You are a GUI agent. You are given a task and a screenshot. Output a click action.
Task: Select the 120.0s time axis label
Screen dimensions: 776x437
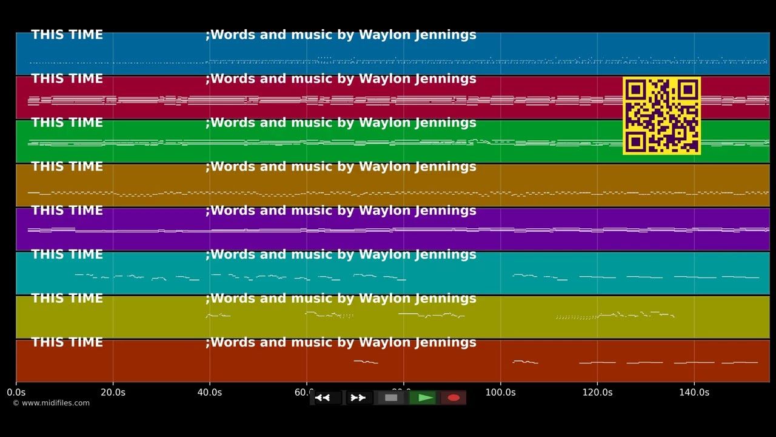[597, 393]
